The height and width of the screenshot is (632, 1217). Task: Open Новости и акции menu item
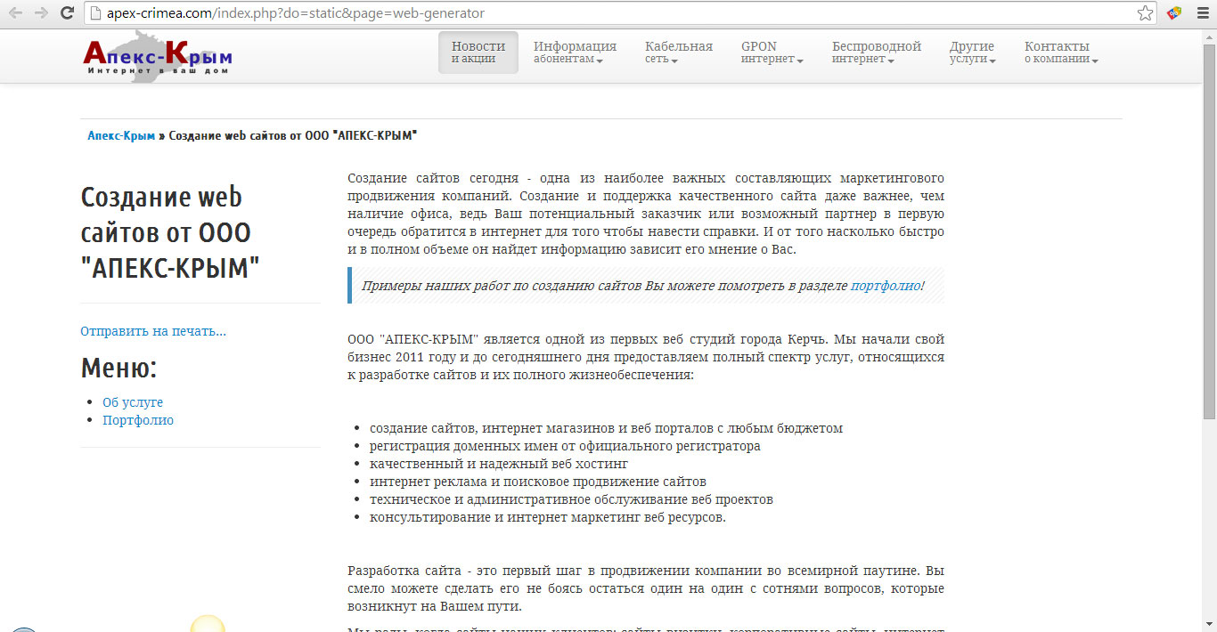tap(478, 53)
